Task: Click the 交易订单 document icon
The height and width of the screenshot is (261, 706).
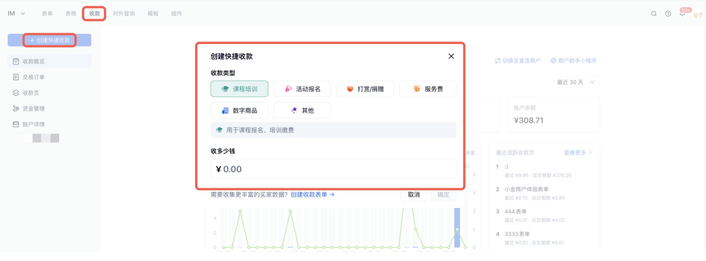Action: tap(16, 77)
